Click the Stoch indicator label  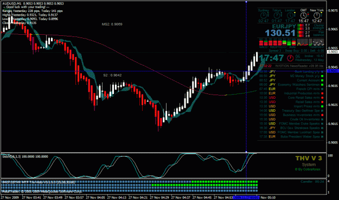[25, 157]
